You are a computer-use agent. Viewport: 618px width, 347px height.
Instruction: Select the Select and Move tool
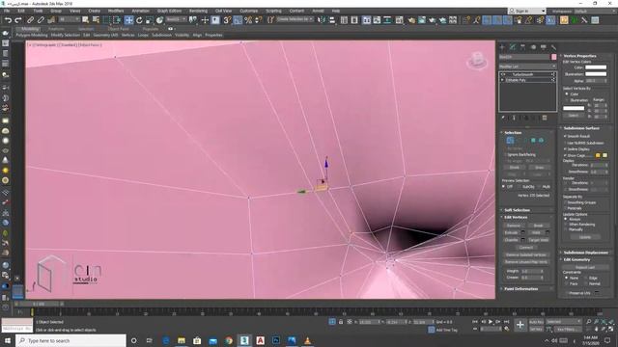pos(128,20)
